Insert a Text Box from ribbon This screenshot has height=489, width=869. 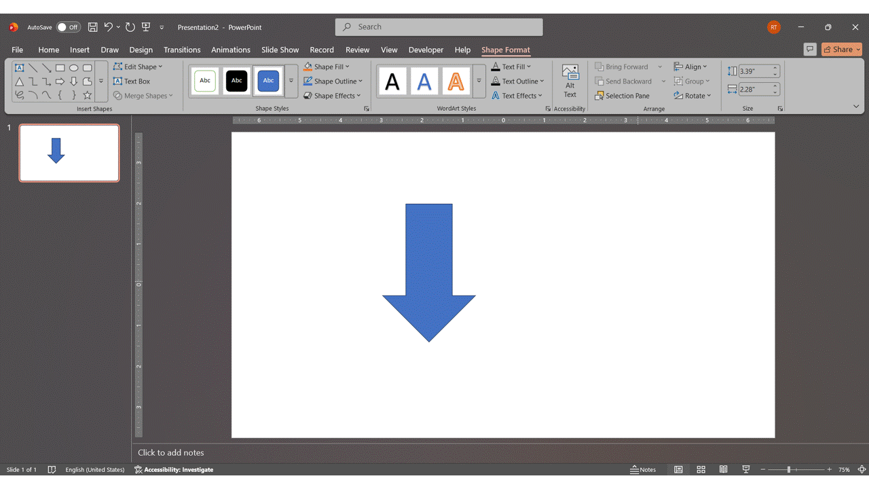coord(132,81)
